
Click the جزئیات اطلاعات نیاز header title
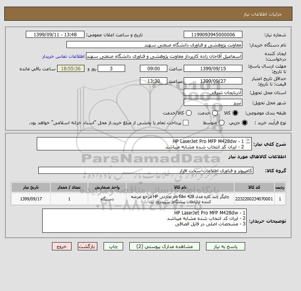coord(262,14)
